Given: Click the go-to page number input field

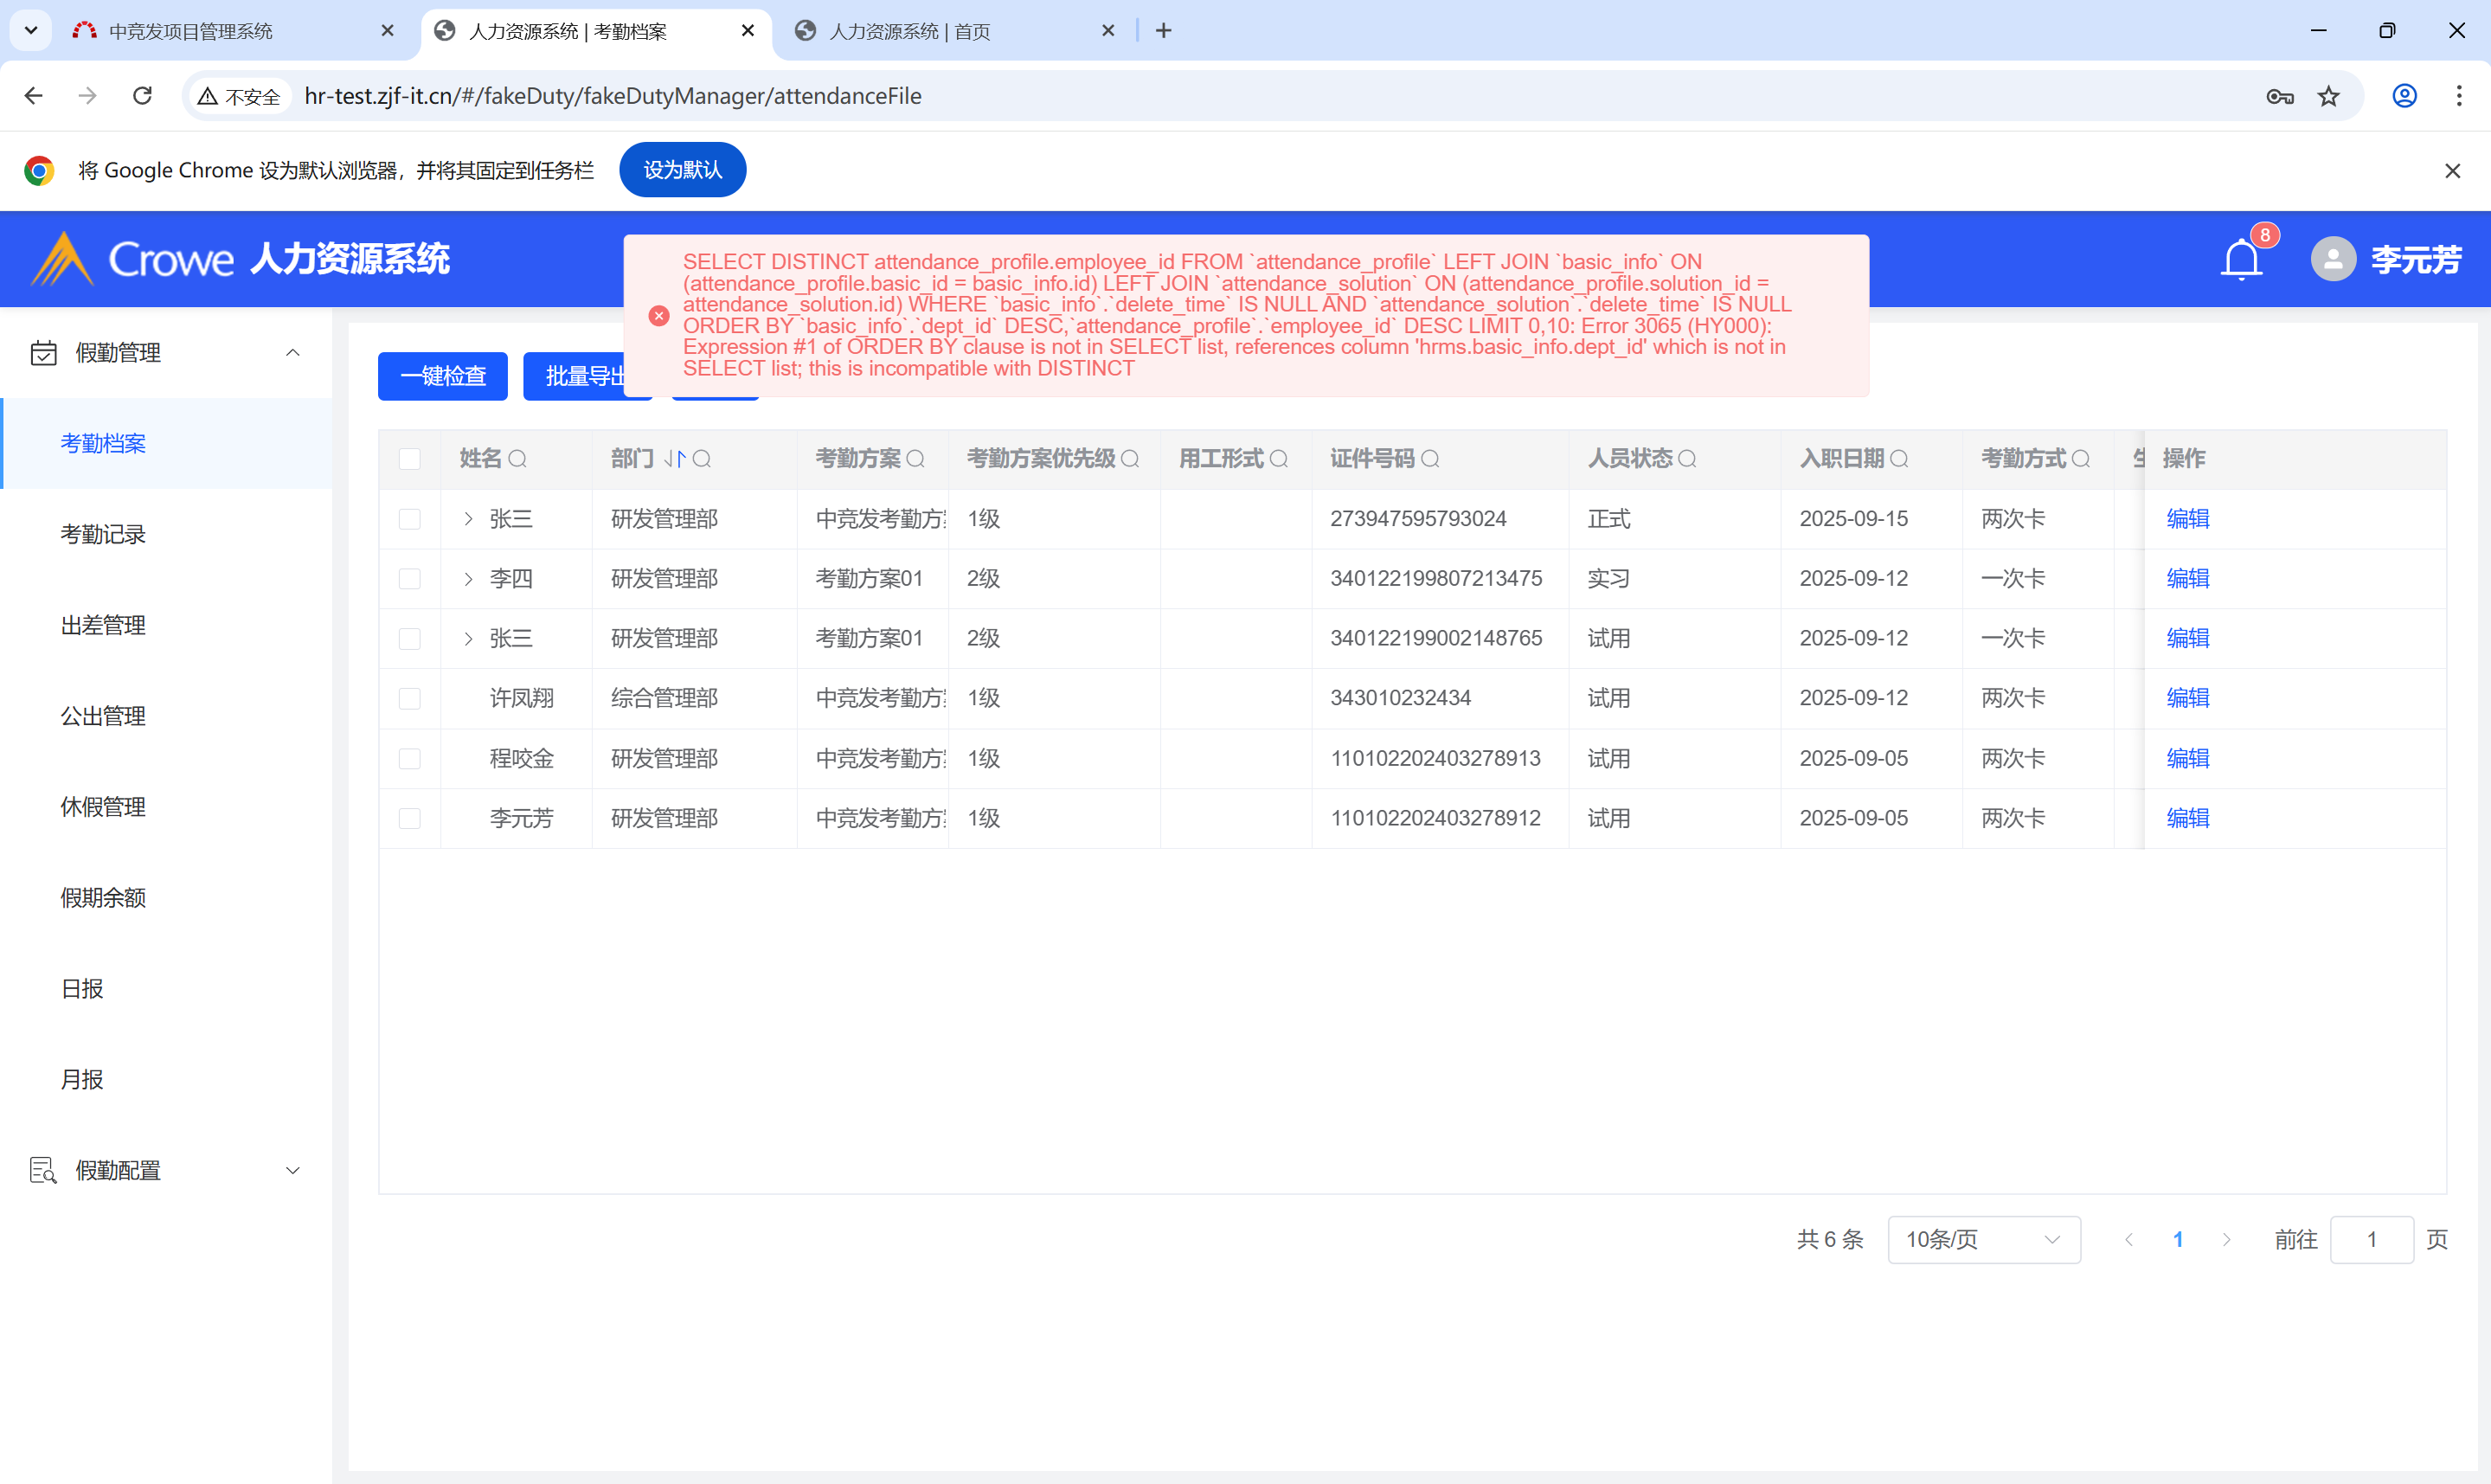Looking at the screenshot, I should click(2371, 1239).
